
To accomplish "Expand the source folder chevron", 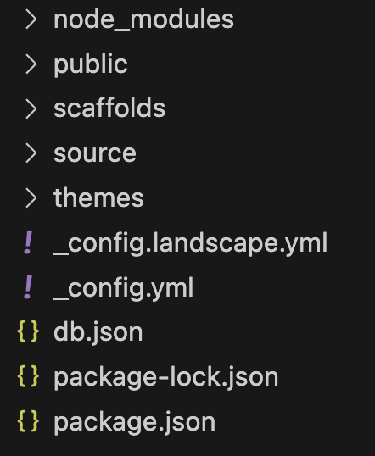I will pos(31,153).
